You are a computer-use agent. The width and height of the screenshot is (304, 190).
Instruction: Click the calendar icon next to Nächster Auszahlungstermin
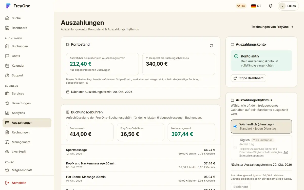(68, 92)
